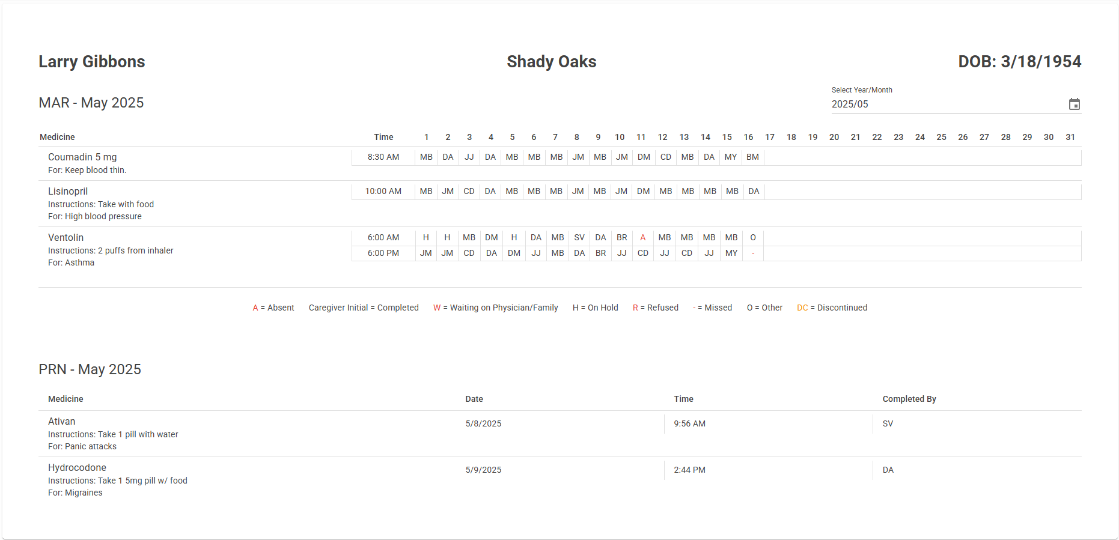Screen dimensions: 1119x540
Task: Open the Hydrocodone PRN medicine entry
Action: [x=77, y=468]
